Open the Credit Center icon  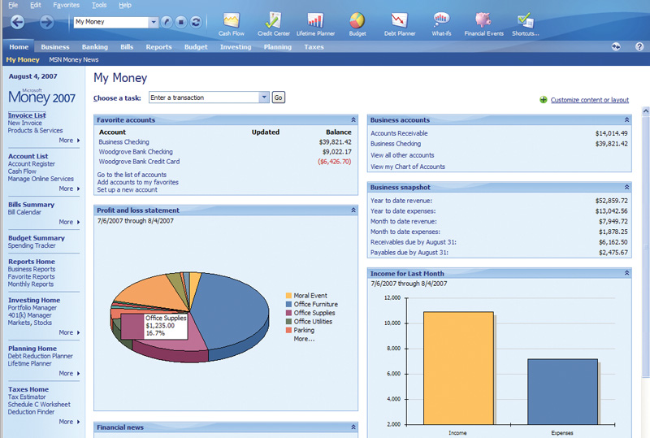coord(273,20)
